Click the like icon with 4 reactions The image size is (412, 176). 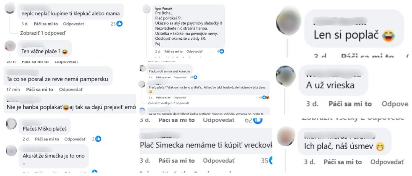[x=222, y=51]
